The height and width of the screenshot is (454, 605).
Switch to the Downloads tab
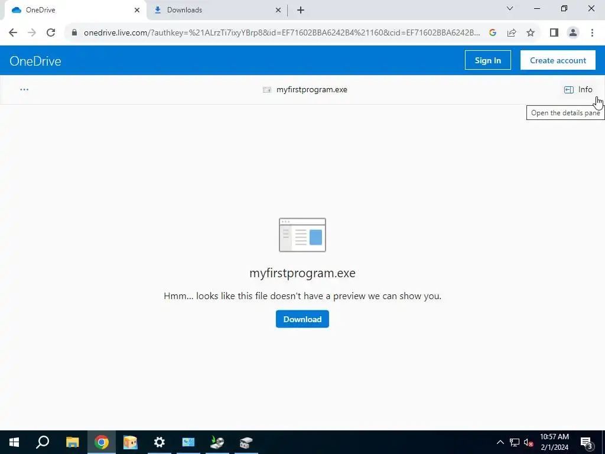pyautogui.click(x=216, y=10)
